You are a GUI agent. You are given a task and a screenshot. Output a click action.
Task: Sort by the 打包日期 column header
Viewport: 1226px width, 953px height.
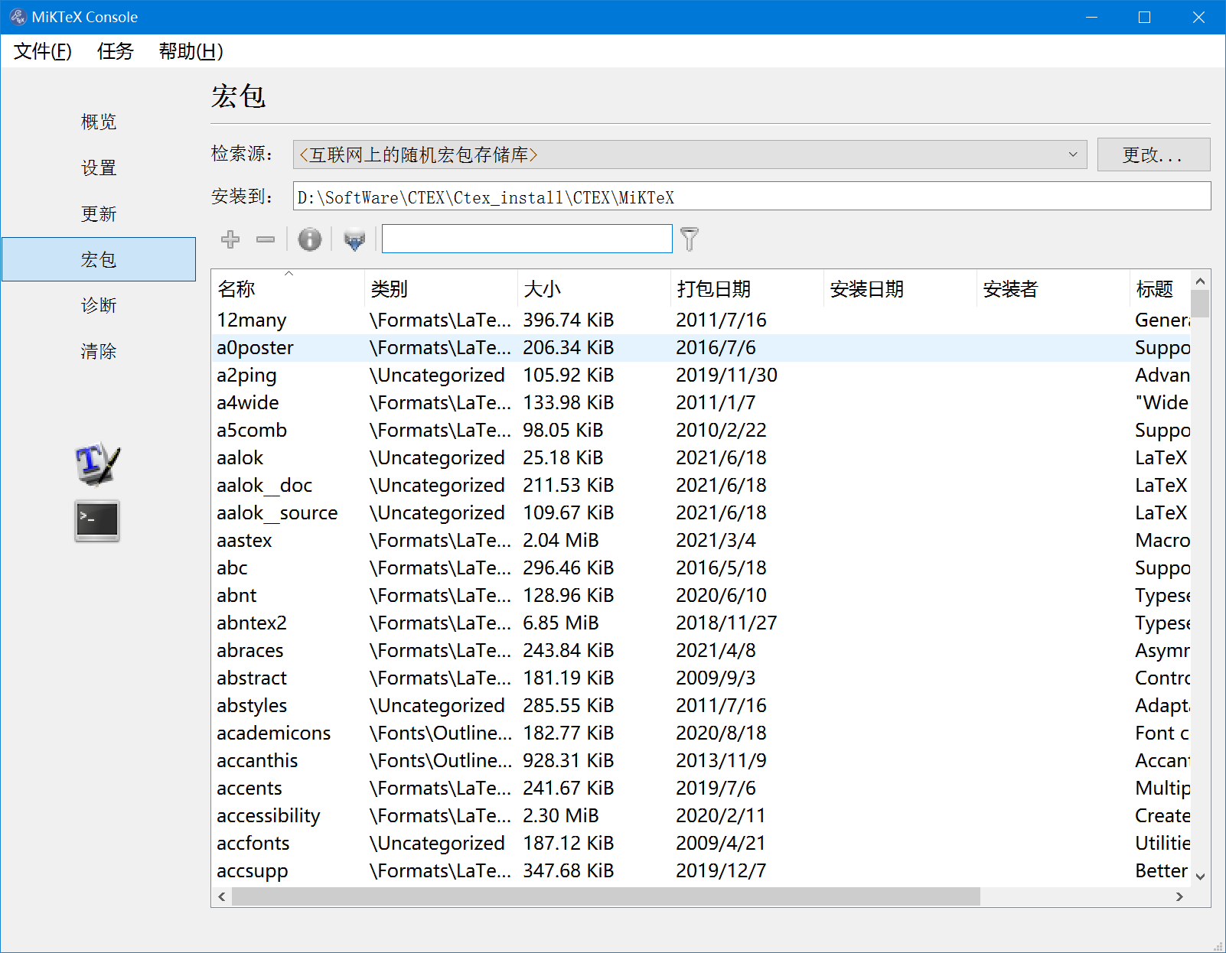click(x=747, y=288)
